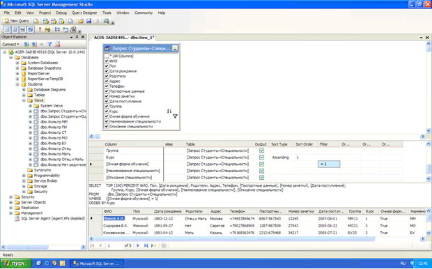This screenshot has width=432, height=269.
Task: Open the folder icon to open a file
Action: 81,21
